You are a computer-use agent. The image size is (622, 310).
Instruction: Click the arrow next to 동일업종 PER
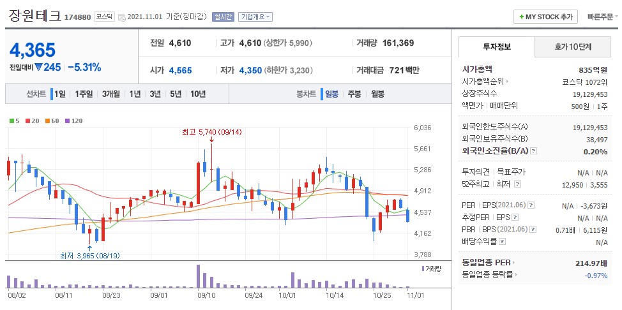click(513, 262)
